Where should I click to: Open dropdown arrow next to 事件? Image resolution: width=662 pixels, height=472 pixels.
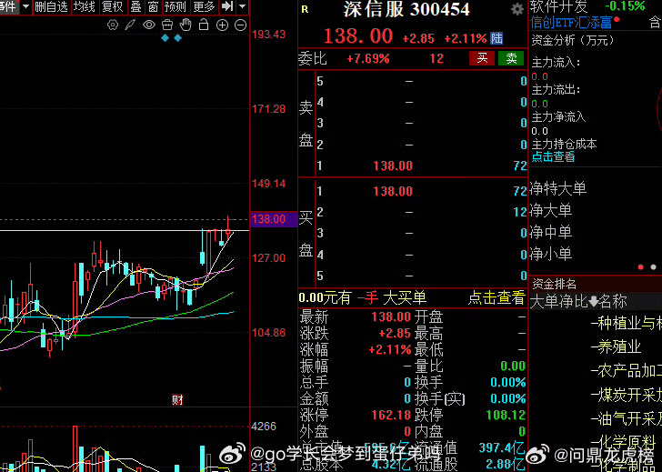25,6
